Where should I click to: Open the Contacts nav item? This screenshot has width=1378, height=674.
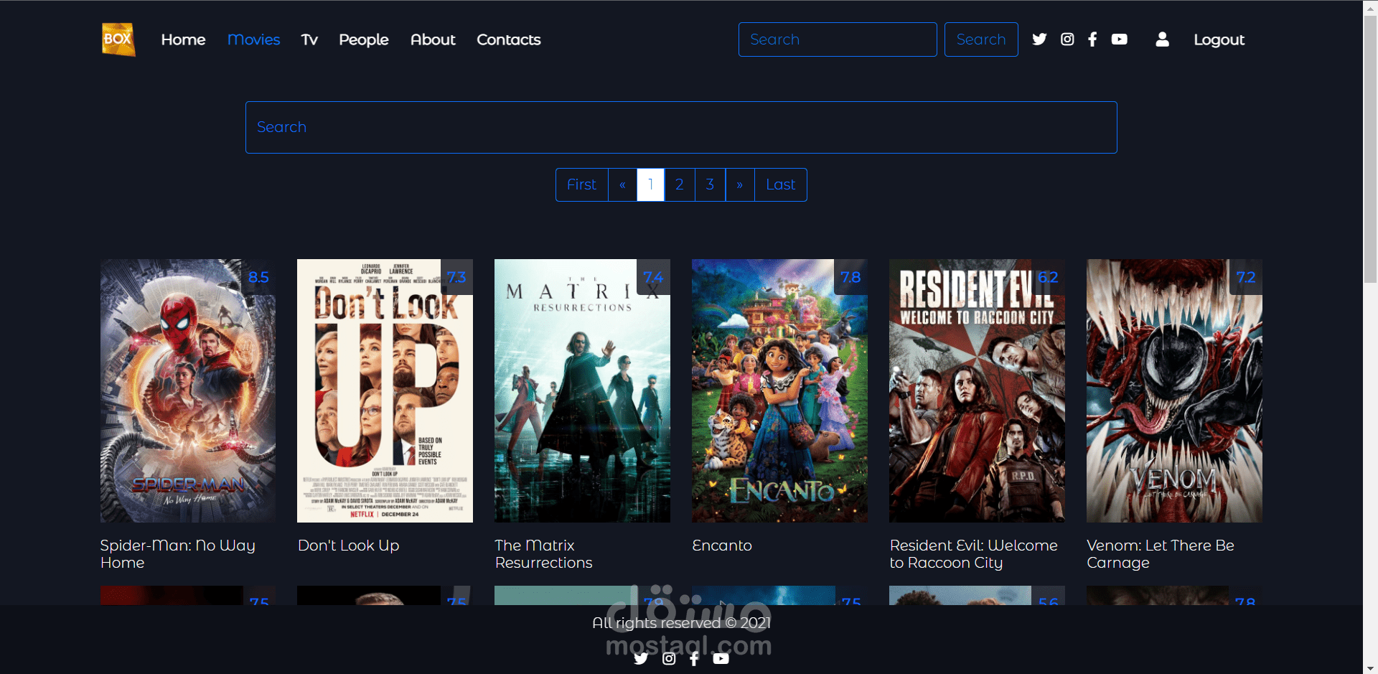(x=509, y=39)
